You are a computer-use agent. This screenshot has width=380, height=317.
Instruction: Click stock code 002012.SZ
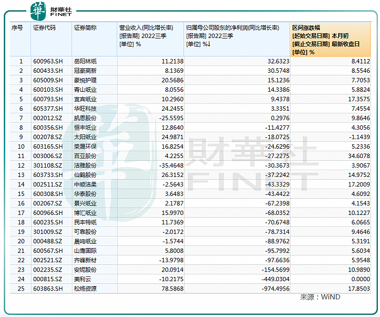pyautogui.click(x=48, y=118)
